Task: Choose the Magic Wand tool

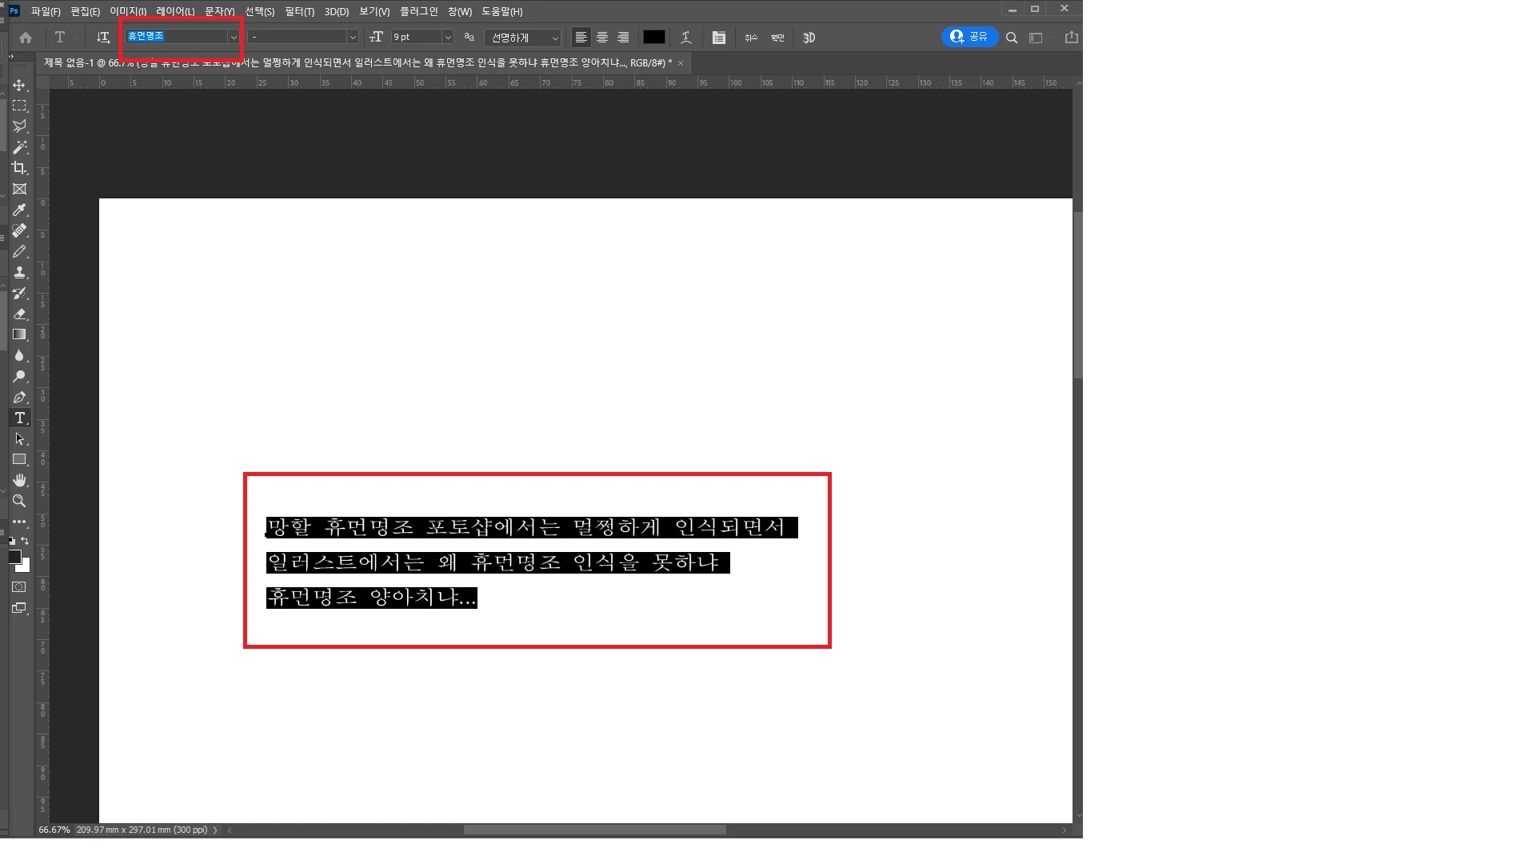Action: click(19, 147)
